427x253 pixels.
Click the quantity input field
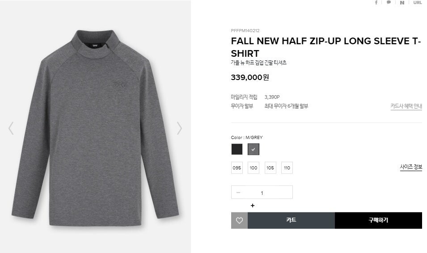[262, 192]
